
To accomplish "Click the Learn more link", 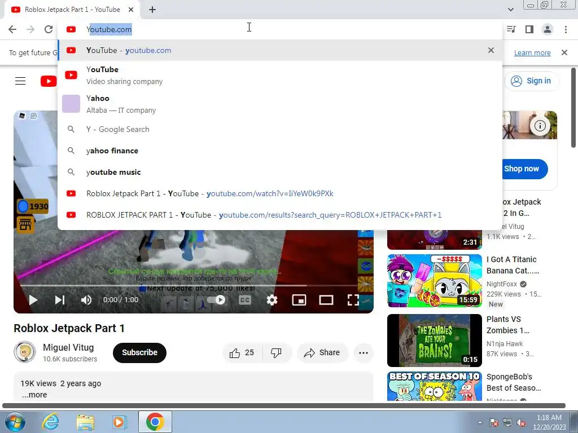I will coord(532,52).
